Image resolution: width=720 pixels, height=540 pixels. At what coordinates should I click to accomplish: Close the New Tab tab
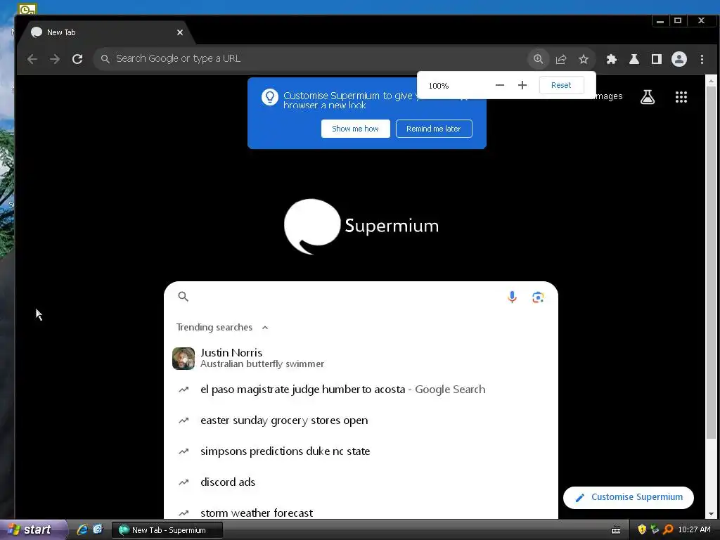click(180, 32)
